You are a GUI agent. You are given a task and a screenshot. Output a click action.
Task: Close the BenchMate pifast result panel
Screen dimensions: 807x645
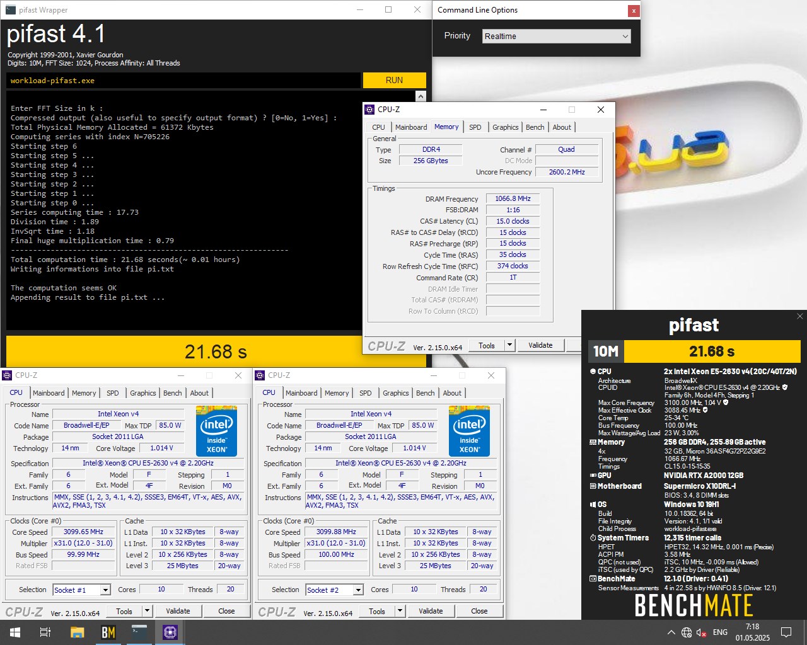(x=799, y=316)
